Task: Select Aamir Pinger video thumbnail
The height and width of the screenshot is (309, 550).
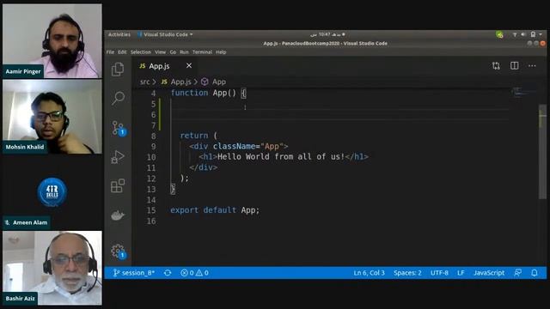Action: [52, 40]
